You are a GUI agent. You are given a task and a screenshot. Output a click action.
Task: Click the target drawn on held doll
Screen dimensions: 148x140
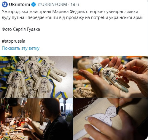(107, 73)
